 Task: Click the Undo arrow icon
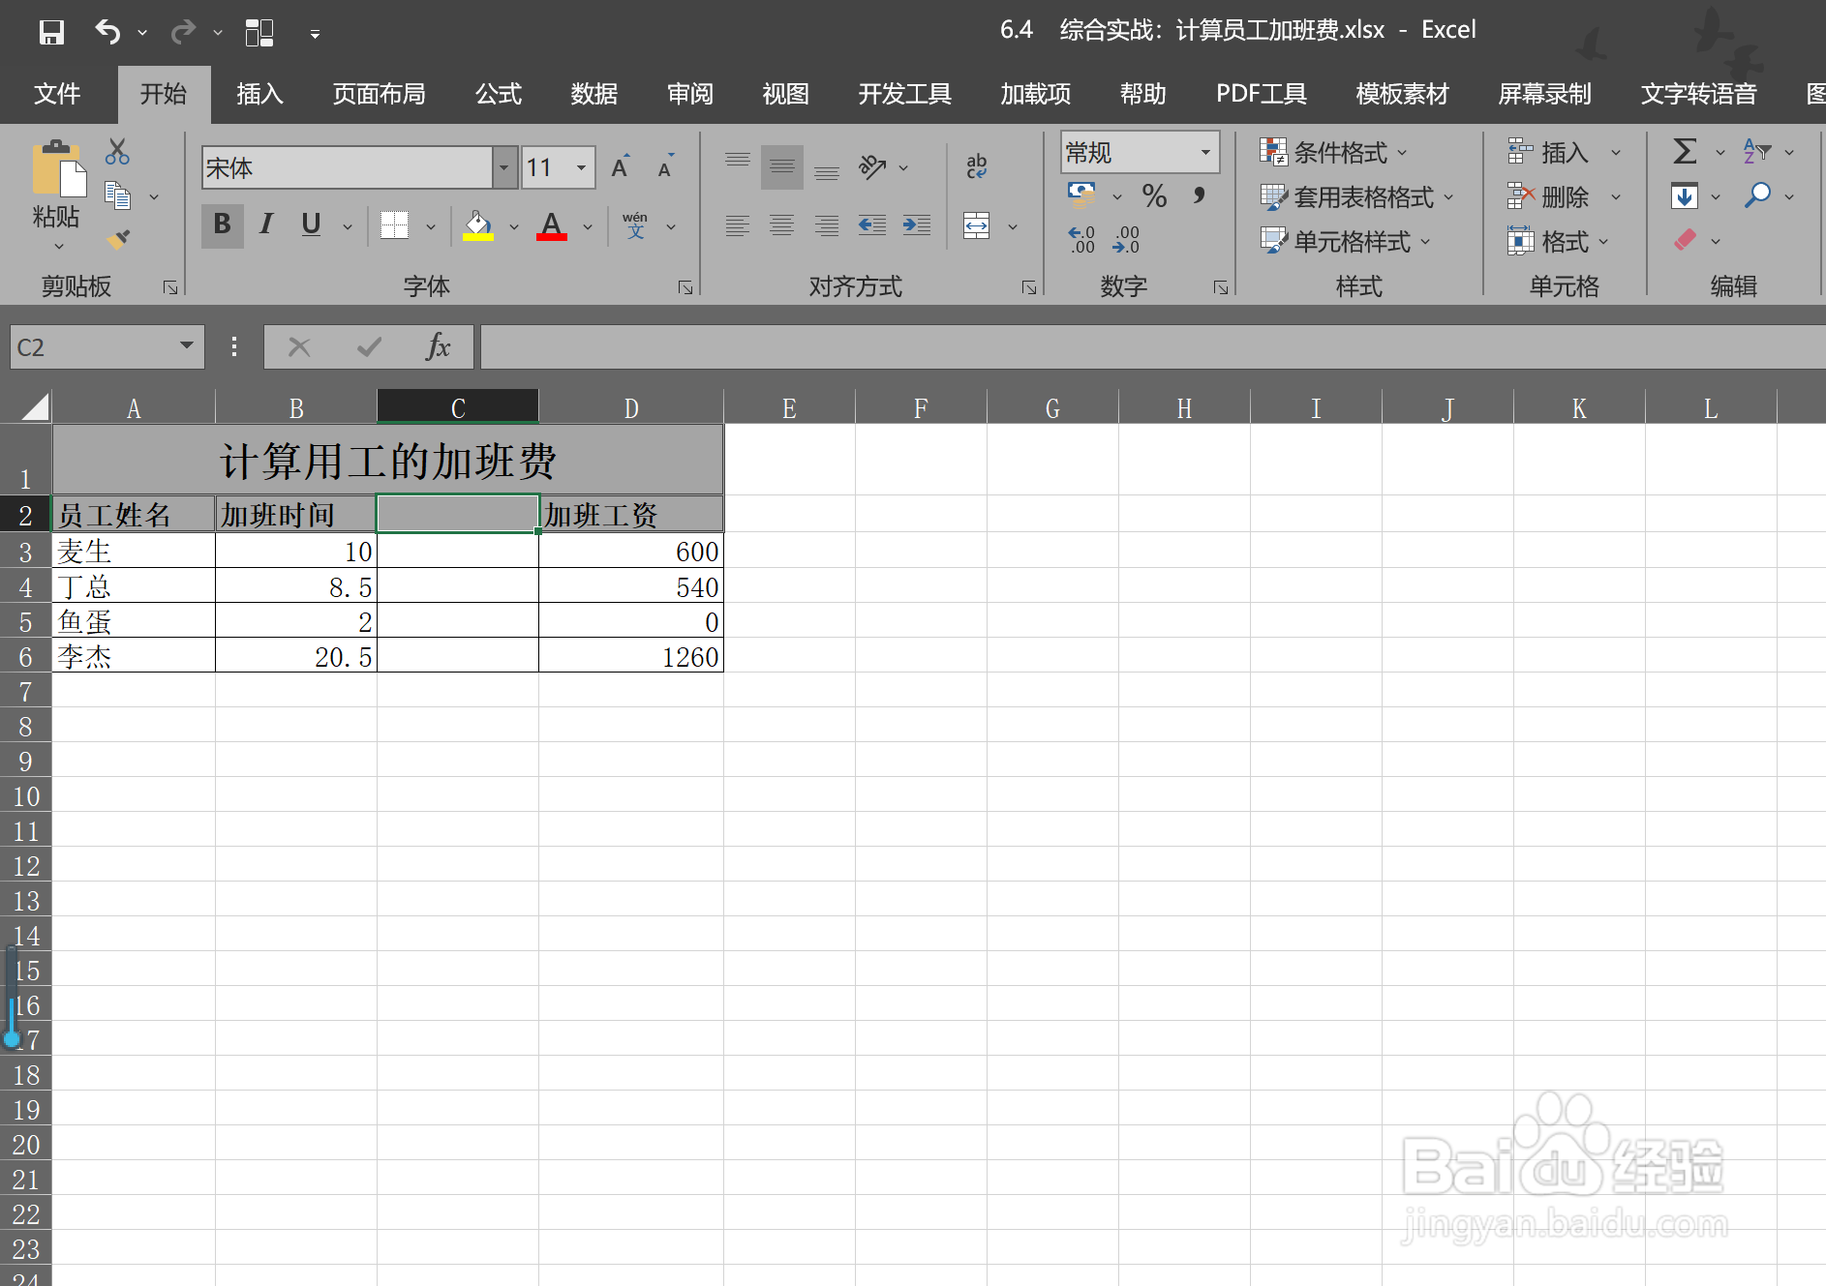(107, 32)
